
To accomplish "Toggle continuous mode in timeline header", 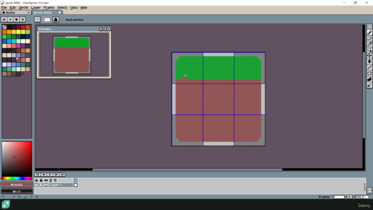I will click(46, 180).
